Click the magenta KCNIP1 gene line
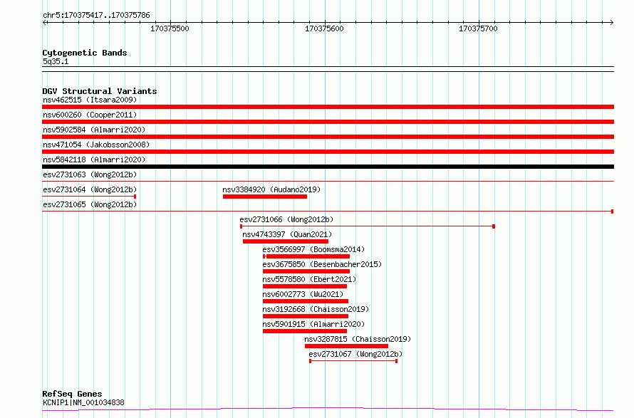This screenshot has width=634, height=418. [328, 409]
